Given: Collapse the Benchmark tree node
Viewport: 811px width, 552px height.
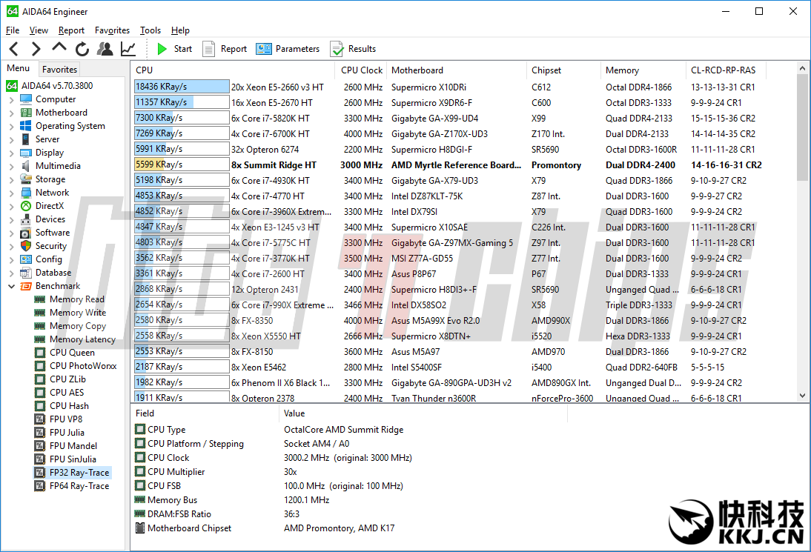Looking at the screenshot, I should [11, 286].
